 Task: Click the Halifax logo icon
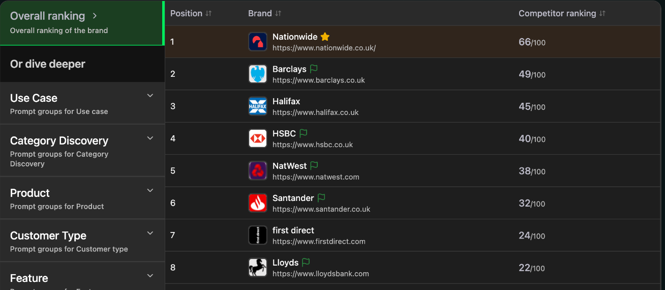(x=258, y=106)
